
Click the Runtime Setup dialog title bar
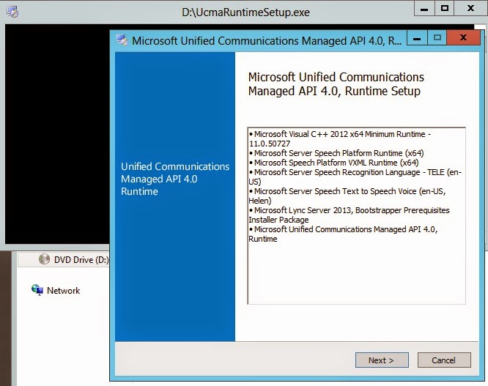[264, 40]
